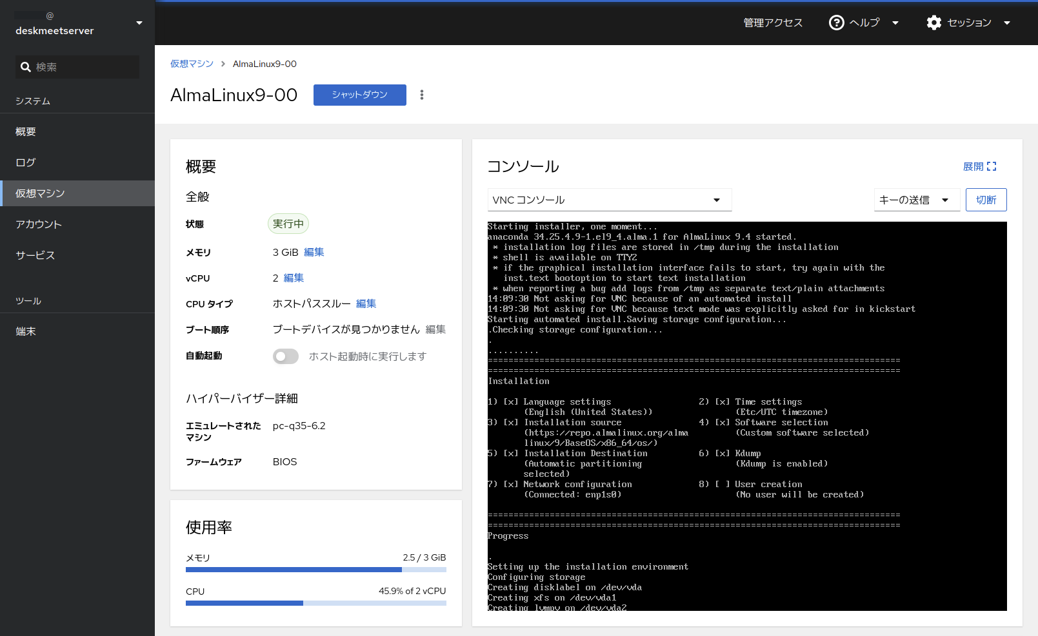
Task: Click the AlmaLinux9-00 breadcrumb text
Action: click(264, 64)
